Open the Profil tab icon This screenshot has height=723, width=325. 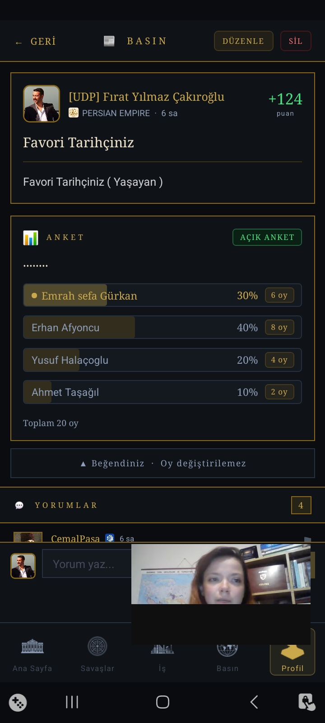pyautogui.click(x=292, y=652)
